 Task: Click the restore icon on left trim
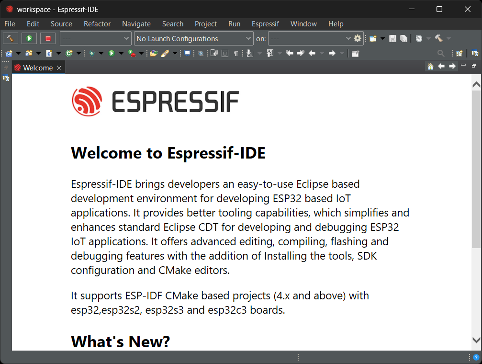(6, 68)
